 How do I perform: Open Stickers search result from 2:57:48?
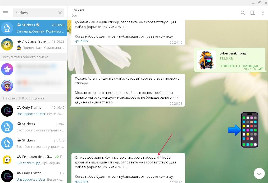34,143
